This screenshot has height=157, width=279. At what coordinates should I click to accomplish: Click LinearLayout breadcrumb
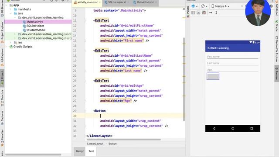[95, 143]
